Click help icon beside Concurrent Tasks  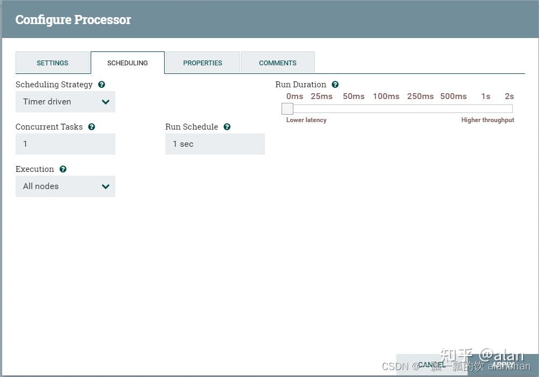pos(91,127)
